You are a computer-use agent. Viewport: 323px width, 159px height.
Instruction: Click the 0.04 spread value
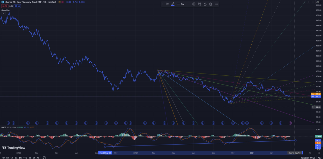(10, 6)
